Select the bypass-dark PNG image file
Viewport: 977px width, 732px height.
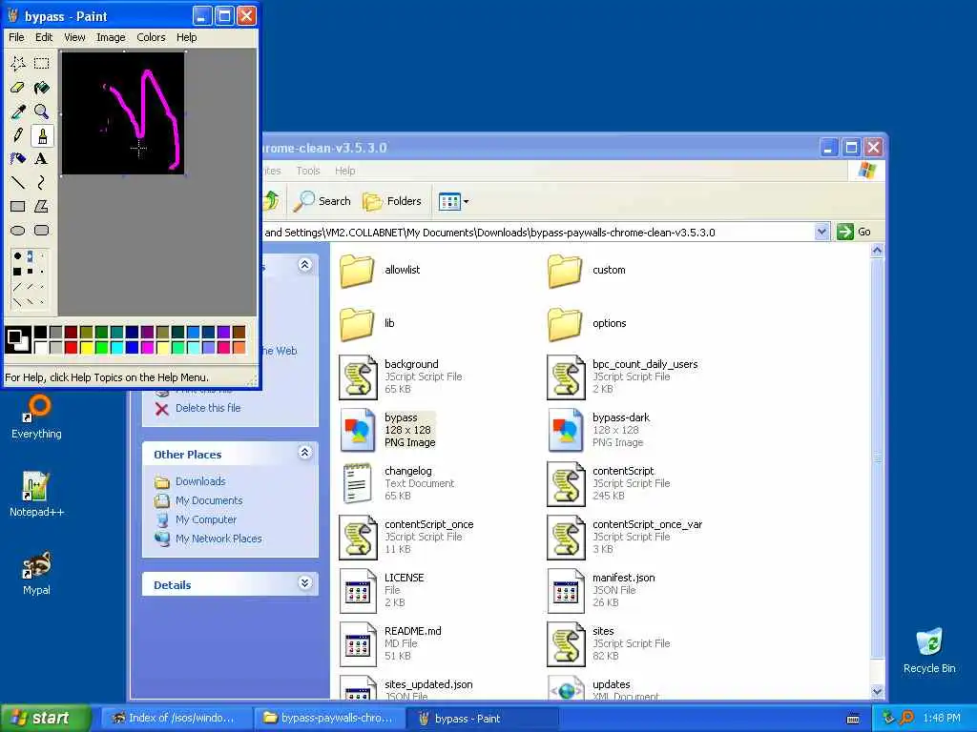[599, 430]
